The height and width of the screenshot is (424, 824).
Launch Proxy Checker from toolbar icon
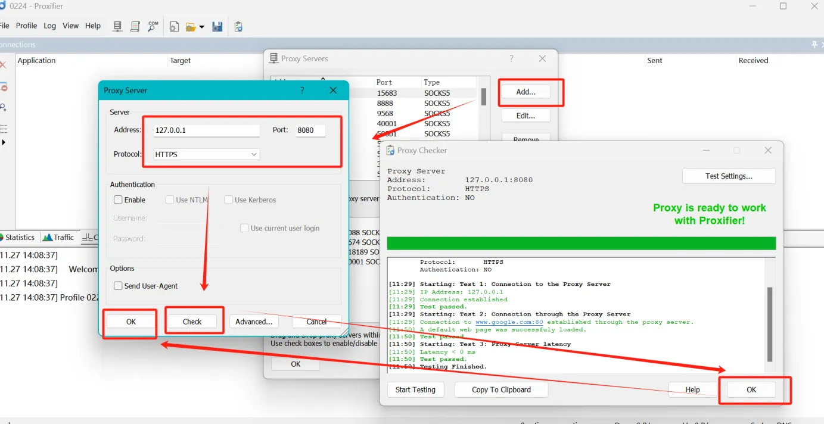[238, 26]
